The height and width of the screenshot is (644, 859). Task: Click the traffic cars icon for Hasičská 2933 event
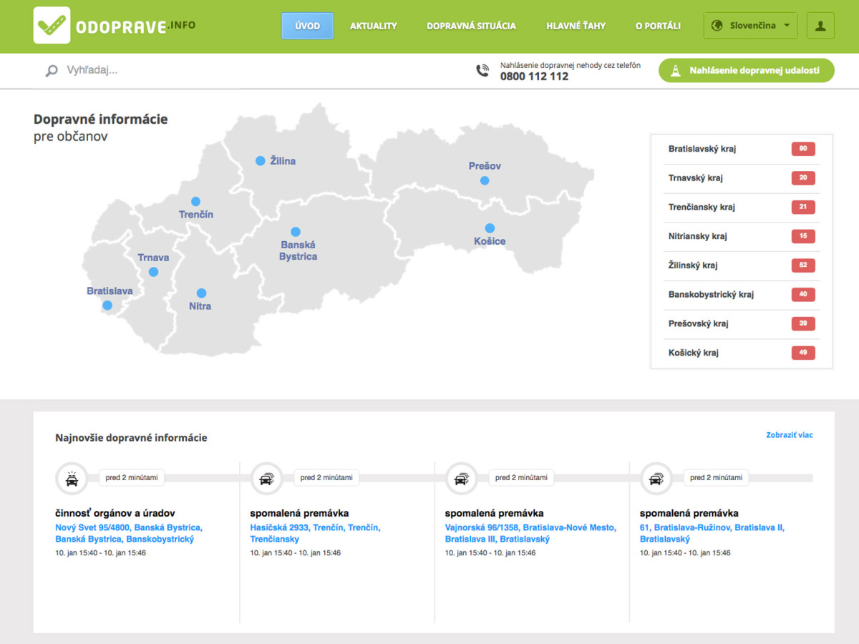click(x=266, y=478)
